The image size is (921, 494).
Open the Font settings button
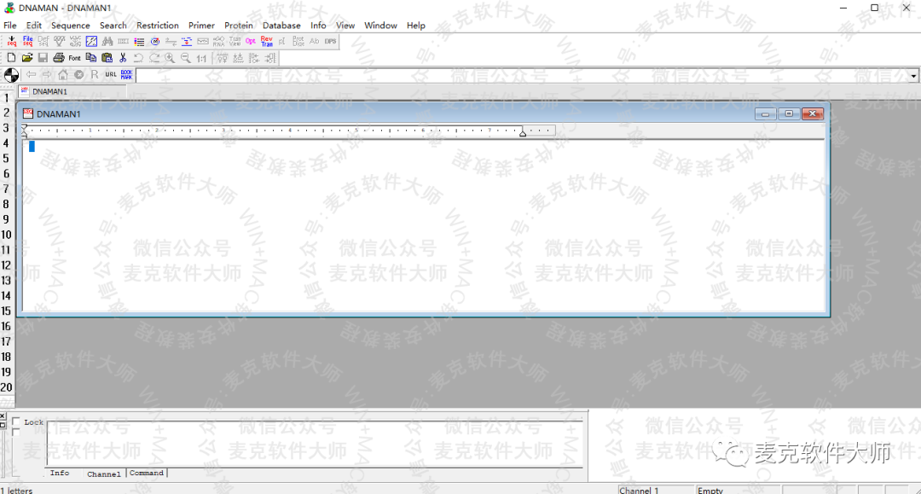click(74, 57)
